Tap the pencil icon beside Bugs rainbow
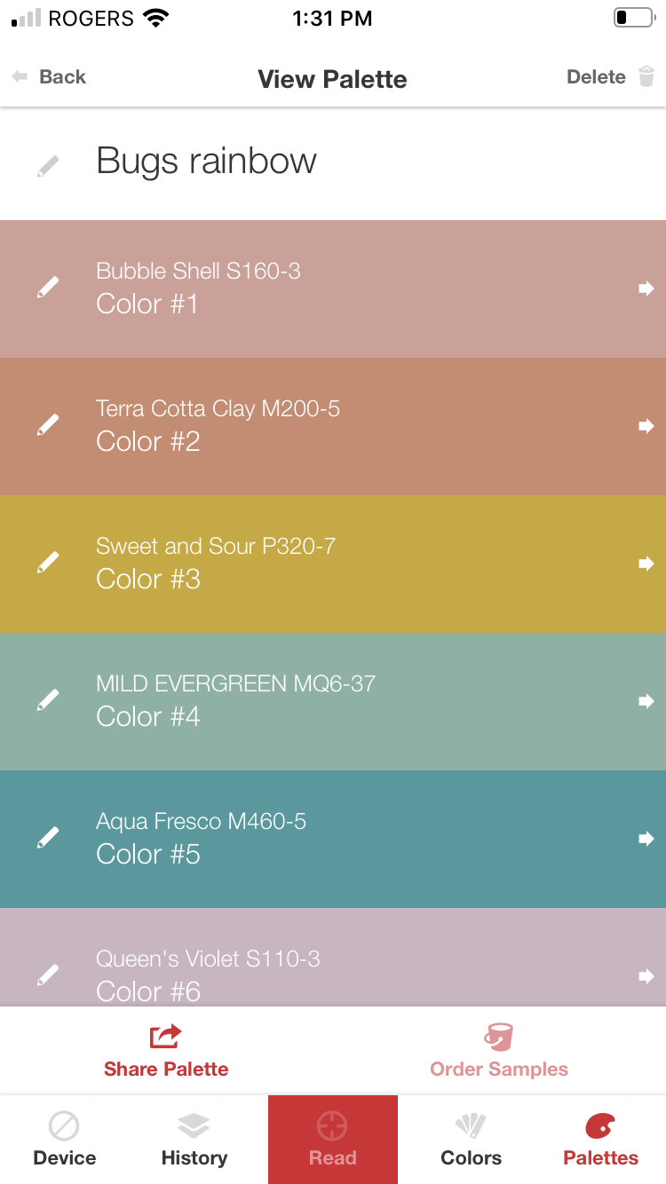Image resolution: width=666 pixels, height=1184 pixels. click(49, 165)
